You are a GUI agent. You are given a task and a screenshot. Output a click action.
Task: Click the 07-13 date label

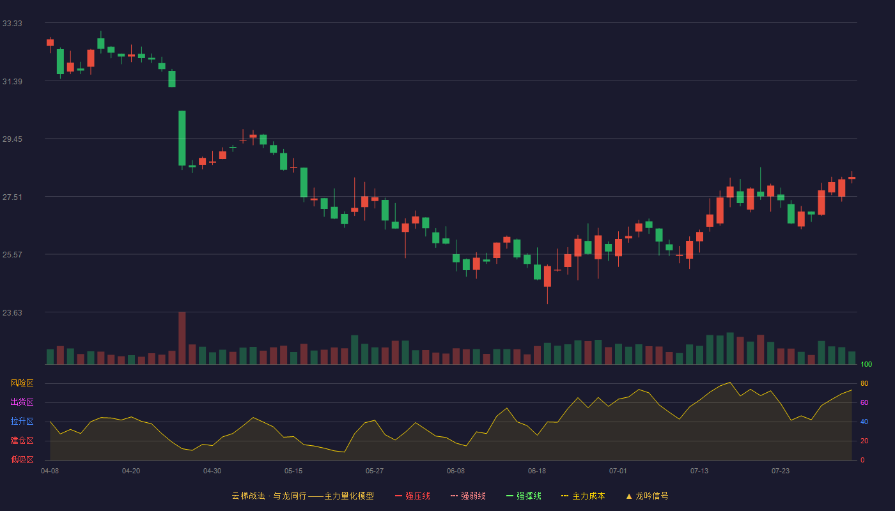pyautogui.click(x=699, y=471)
